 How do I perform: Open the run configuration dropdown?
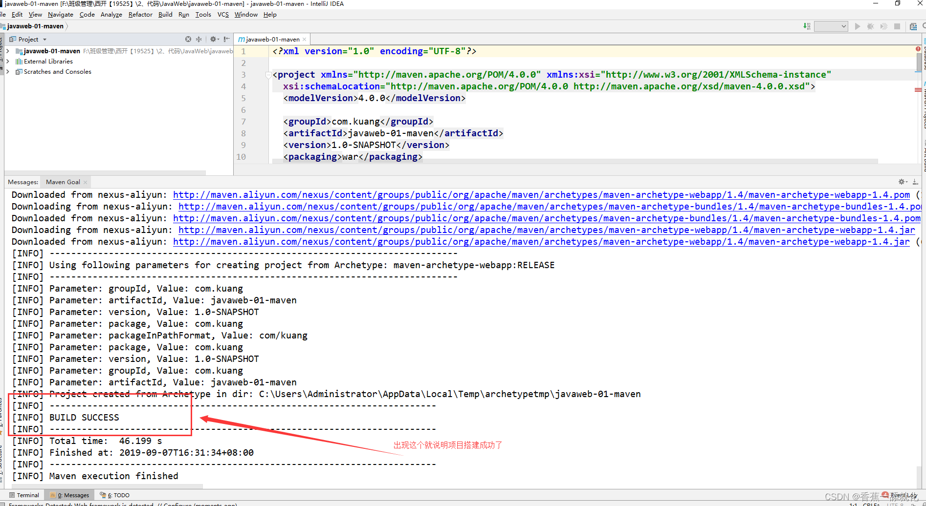pos(831,26)
